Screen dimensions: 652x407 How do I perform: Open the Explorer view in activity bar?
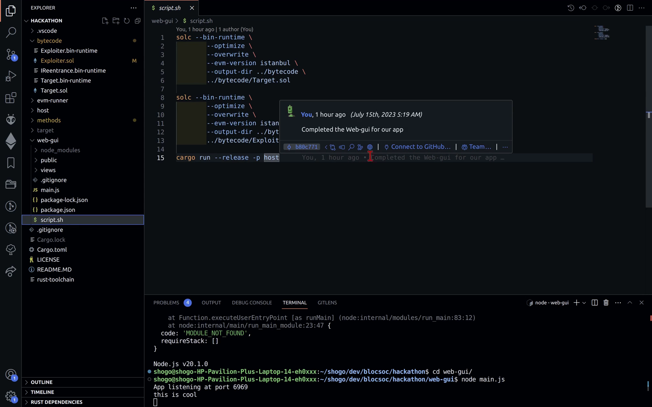(11, 10)
